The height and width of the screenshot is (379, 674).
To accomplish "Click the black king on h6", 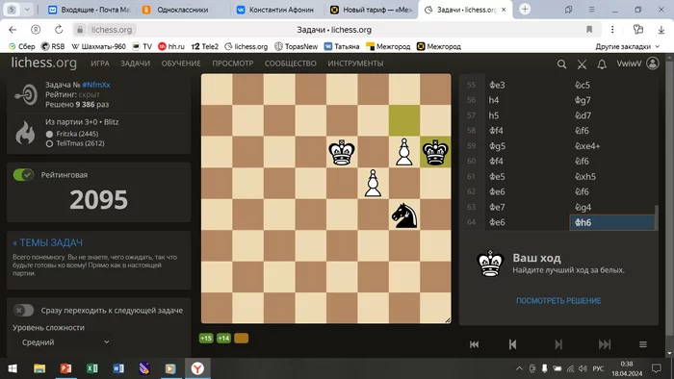I will pyautogui.click(x=435, y=152).
